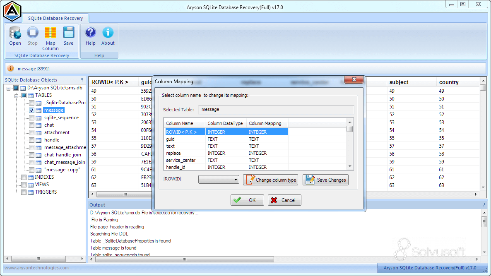This screenshot has height=276, width=491.
Task: Confirm with the OK button
Action: tap(248, 200)
